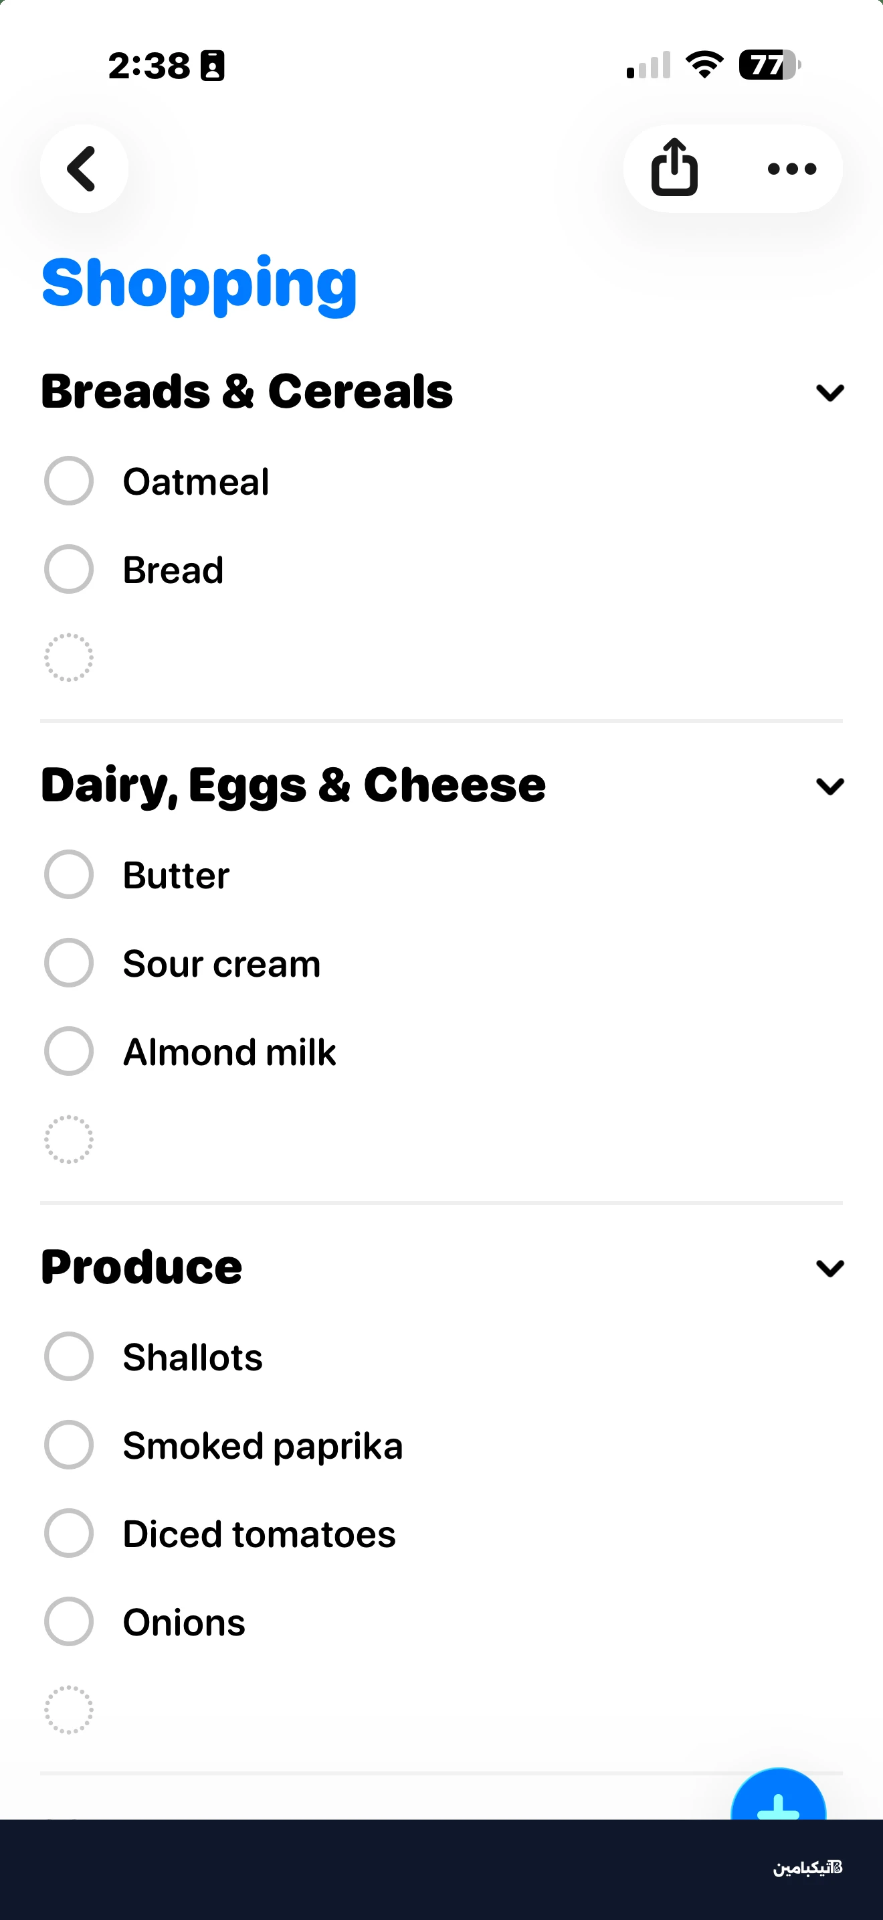Add new item under Dairy section
This screenshot has width=883, height=1920.
coord(68,1139)
